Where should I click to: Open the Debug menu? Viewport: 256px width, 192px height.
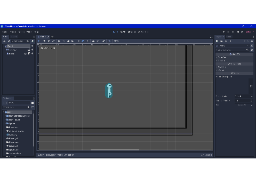click(21, 32)
